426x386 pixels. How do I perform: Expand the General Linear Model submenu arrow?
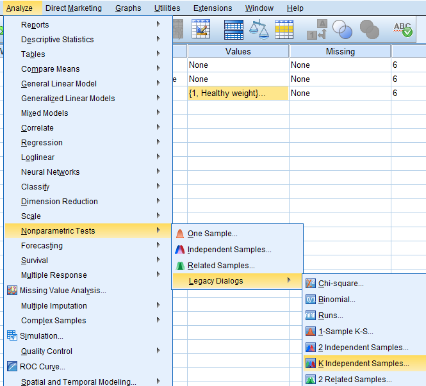tap(158, 83)
